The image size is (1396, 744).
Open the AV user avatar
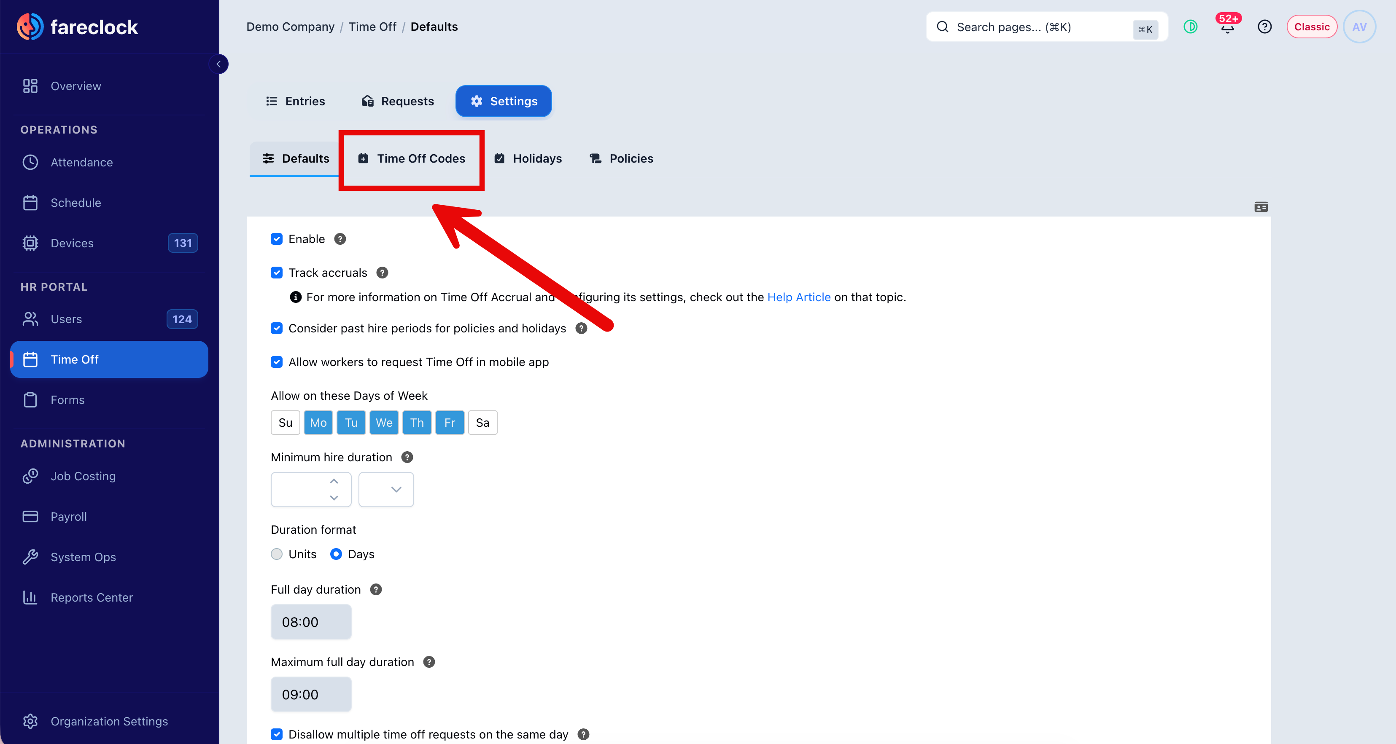(x=1359, y=27)
